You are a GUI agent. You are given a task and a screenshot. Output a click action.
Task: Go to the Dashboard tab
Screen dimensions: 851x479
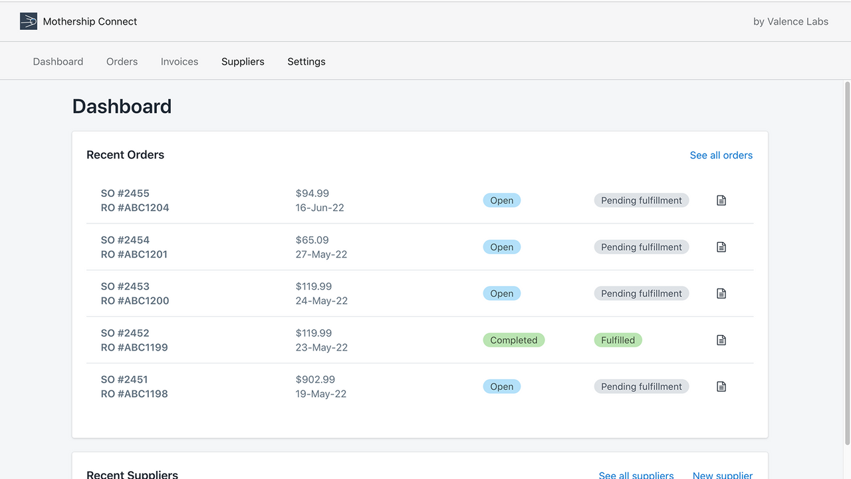58,61
